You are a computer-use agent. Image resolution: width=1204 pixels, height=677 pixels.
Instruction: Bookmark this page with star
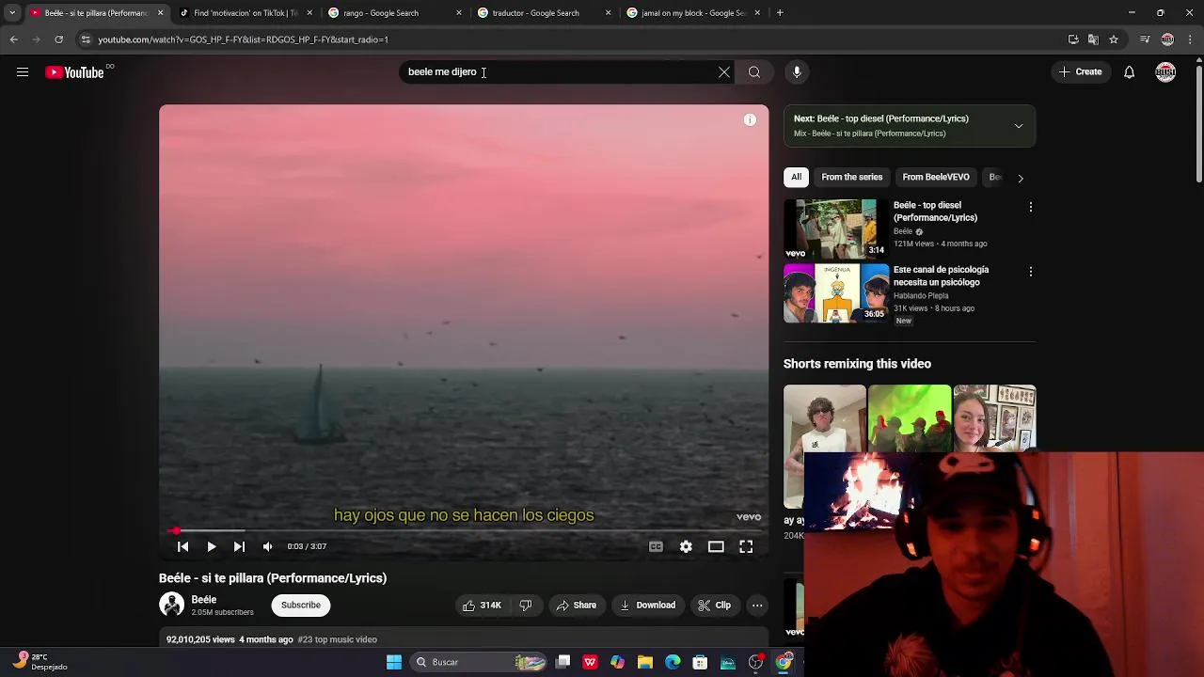pos(1114,39)
